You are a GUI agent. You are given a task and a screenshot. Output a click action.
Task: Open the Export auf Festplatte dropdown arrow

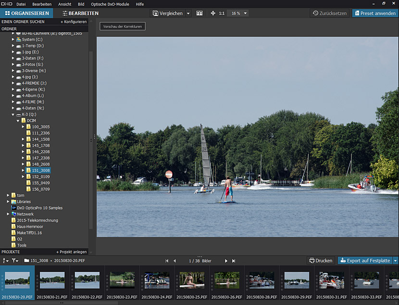tap(395, 260)
